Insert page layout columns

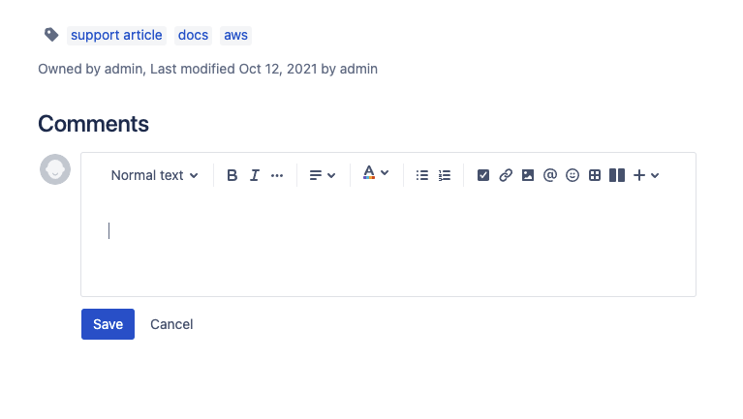coord(617,175)
